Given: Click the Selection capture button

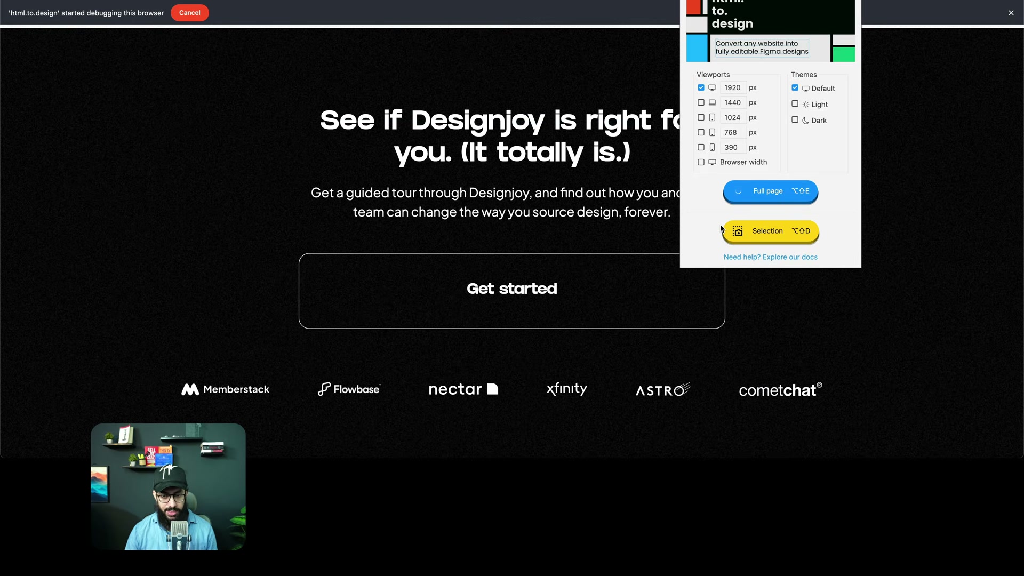Looking at the screenshot, I should (x=770, y=231).
